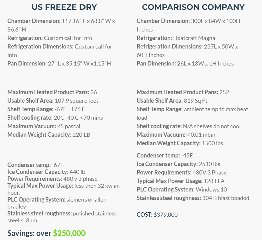The image size is (262, 240).
Task: Click the green $250,000 savings amount
Action: pos(69,233)
